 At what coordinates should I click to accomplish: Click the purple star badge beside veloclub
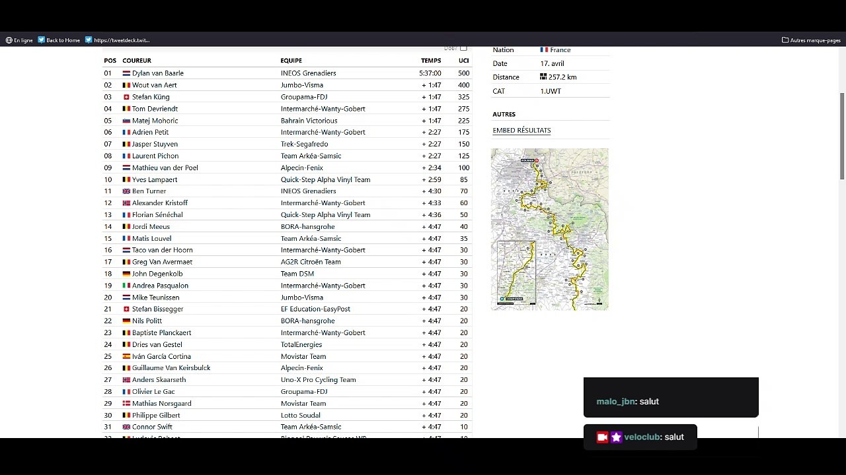pos(617,437)
